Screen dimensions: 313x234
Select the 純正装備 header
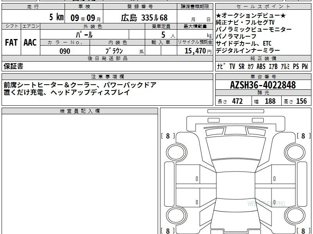point(263,58)
